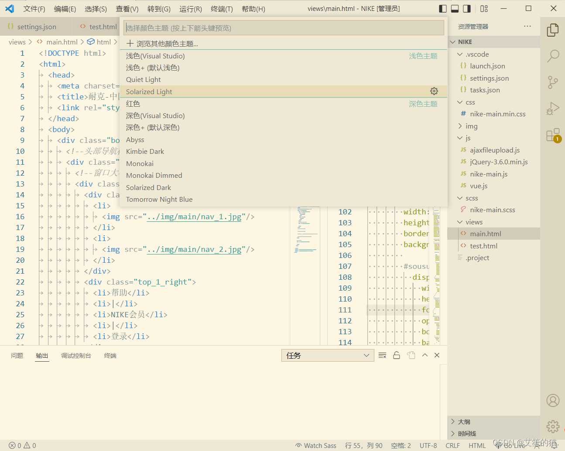The width and height of the screenshot is (565, 451).
Task: Collapse the js folder
Action: click(x=493, y=138)
